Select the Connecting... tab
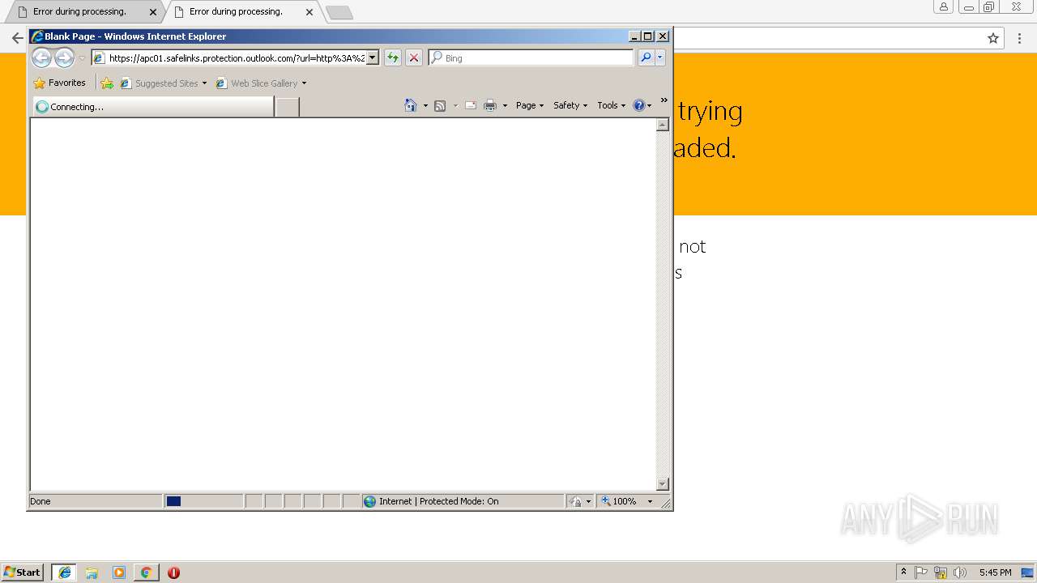The height and width of the screenshot is (583, 1037). pos(153,107)
